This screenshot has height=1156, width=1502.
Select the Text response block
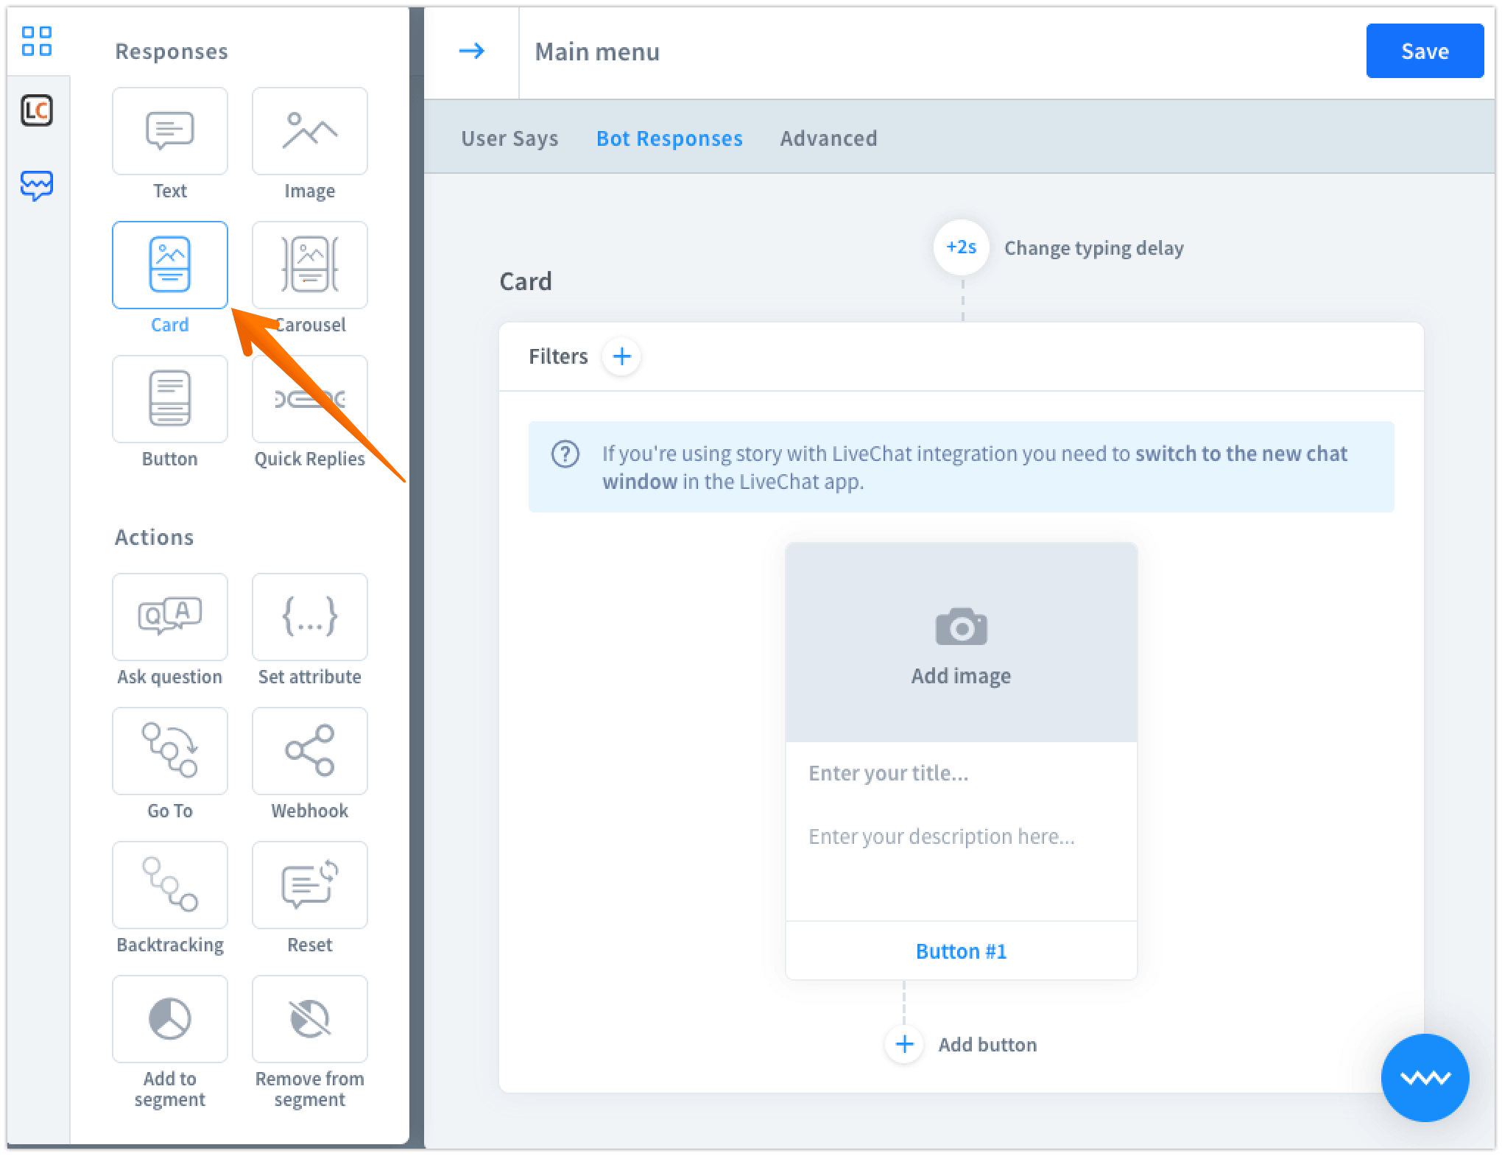pos(169,131)
